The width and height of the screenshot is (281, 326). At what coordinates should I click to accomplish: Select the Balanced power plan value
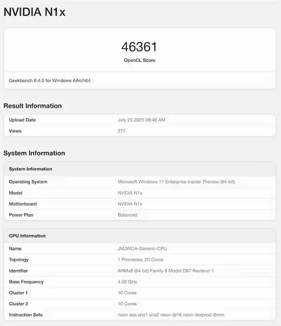click(127, 215)
